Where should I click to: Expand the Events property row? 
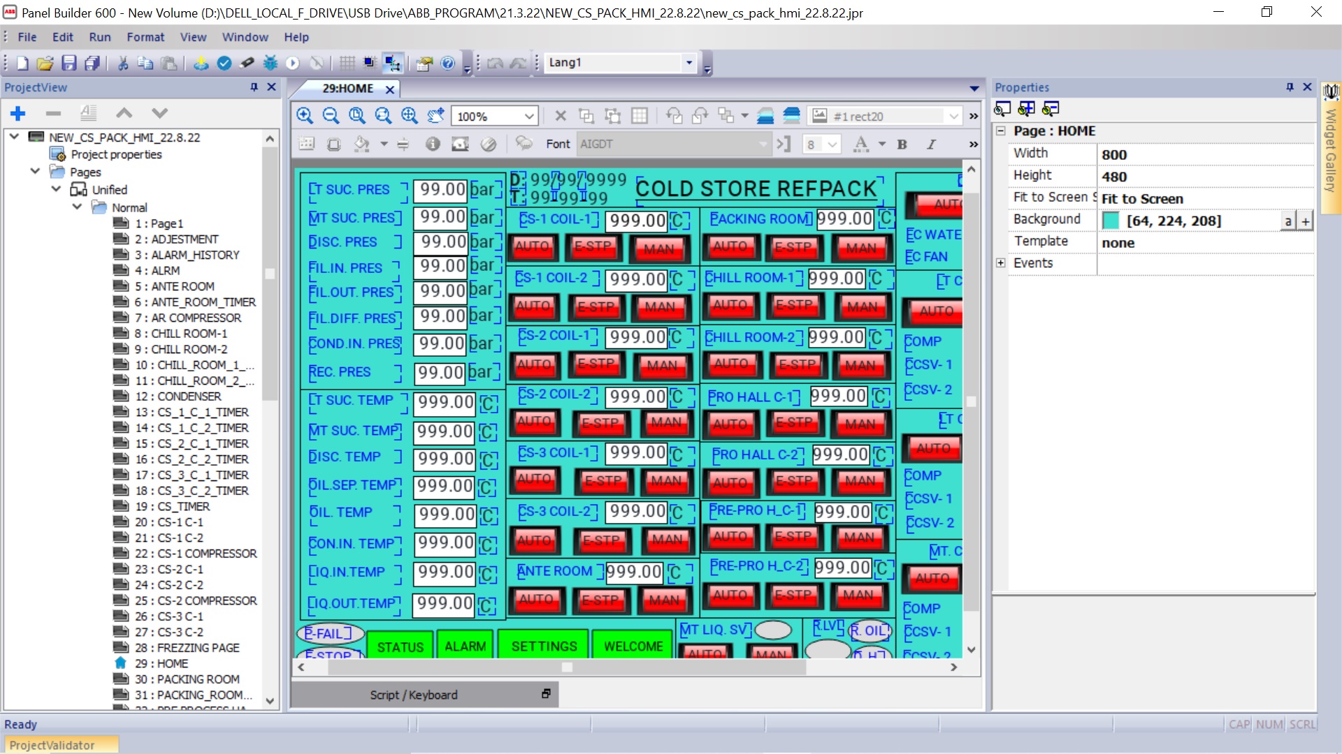(x=1001, y=263)
